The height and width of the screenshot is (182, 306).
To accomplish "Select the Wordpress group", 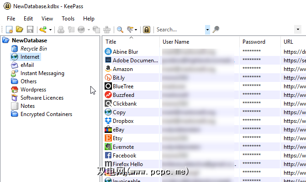I will [x=33, y=90].
